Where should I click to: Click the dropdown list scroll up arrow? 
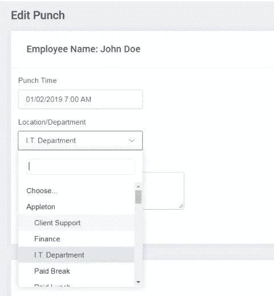(x=138, y=187)
